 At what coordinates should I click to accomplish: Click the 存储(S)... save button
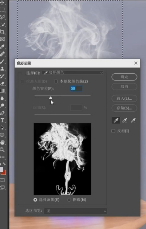tap(124, 108)
